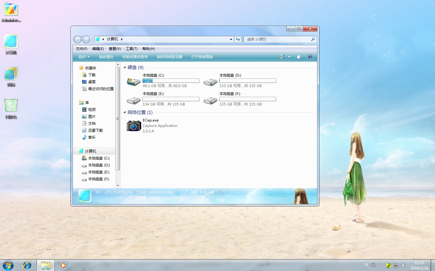Screen dimensions: 435x271
Task: Click the navigation pane scrollbar down arrow
Action: point(118,186)
